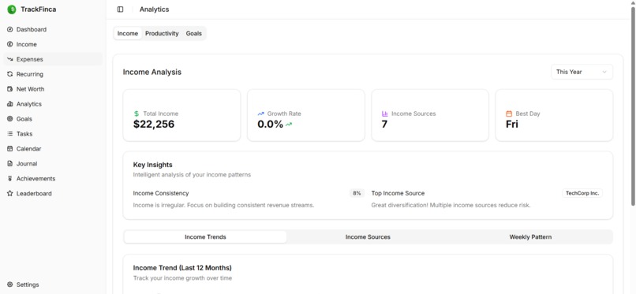The width and height of the screenshot is (636, 294).
Task: Click the Dashboard sidebar icon
Action: tap(10, 30)
